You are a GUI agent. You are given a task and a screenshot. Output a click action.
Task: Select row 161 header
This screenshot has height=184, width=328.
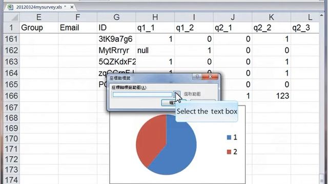(11, 39)
